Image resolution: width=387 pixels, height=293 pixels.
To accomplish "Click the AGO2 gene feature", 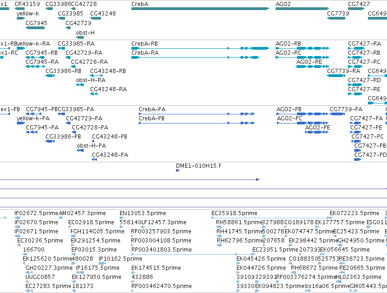I will pos(302,9).
